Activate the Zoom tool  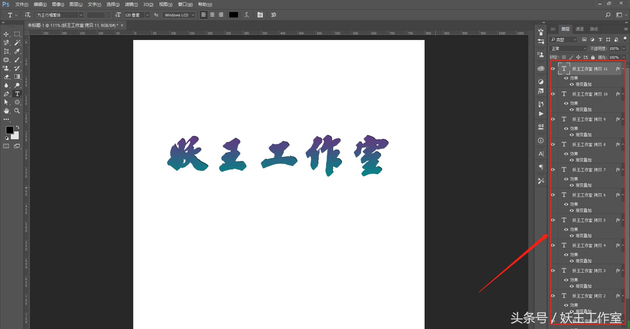click(x=17, y=111)
